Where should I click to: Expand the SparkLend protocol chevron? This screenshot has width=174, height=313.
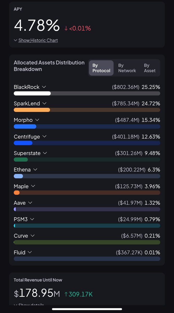click(44, 103)
